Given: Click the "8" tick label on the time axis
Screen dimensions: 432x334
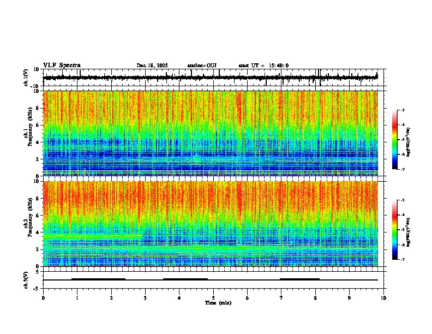Looking at the screenshot, I should [315, 298].
